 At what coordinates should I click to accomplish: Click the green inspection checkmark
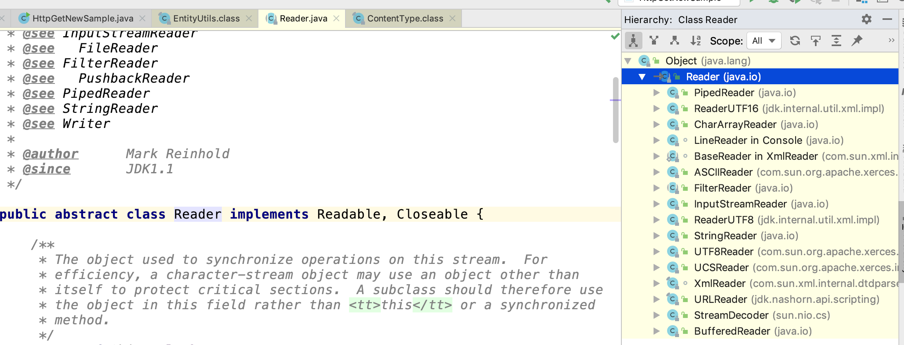pos(615,36)
